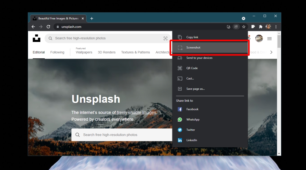The image size is (306, 170).
Task: Share link to Twitter
Action: (x=210, y=130)
